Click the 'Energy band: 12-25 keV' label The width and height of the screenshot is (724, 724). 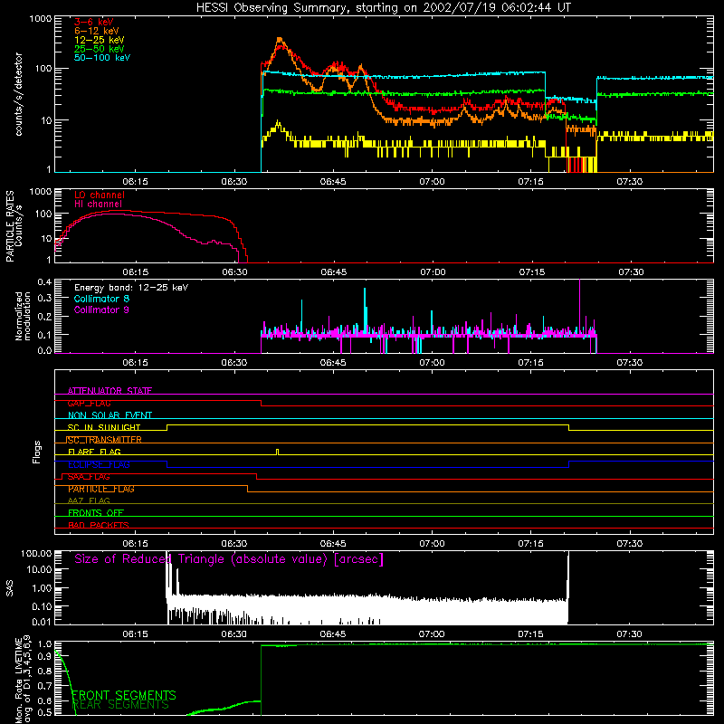[x=131, y=288]
